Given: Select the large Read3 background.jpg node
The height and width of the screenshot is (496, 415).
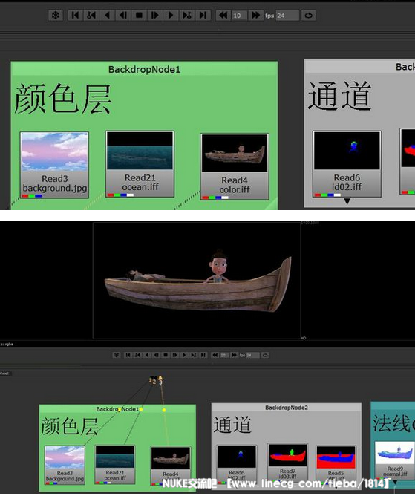Looking at the screenshot, I should tap(54, 165).
